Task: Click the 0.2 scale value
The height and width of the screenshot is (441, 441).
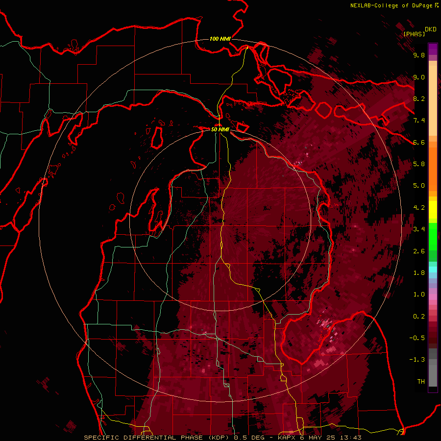Action: [419, 317]
